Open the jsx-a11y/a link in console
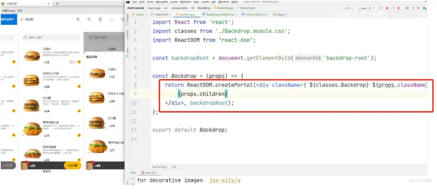The image size is (437, 192). [x=225, y=181]
